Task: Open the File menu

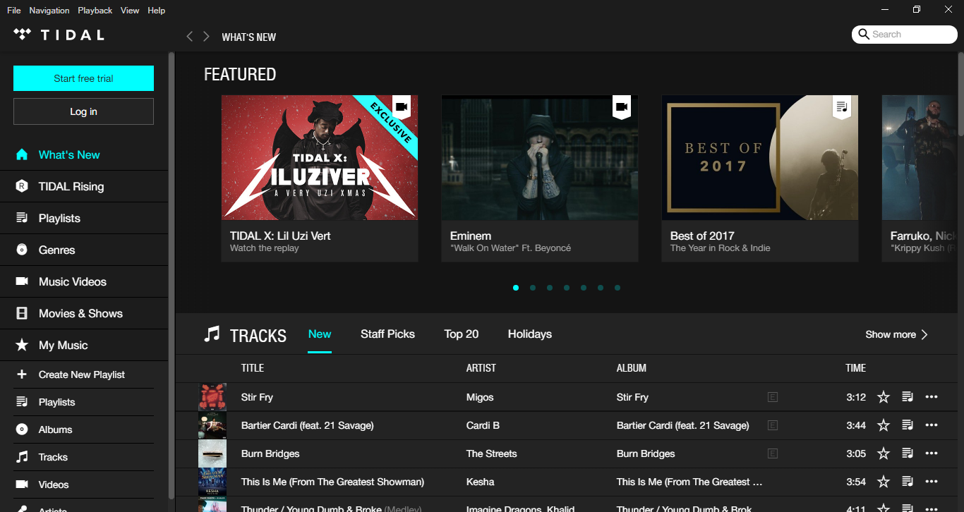Action: [14, 10]
